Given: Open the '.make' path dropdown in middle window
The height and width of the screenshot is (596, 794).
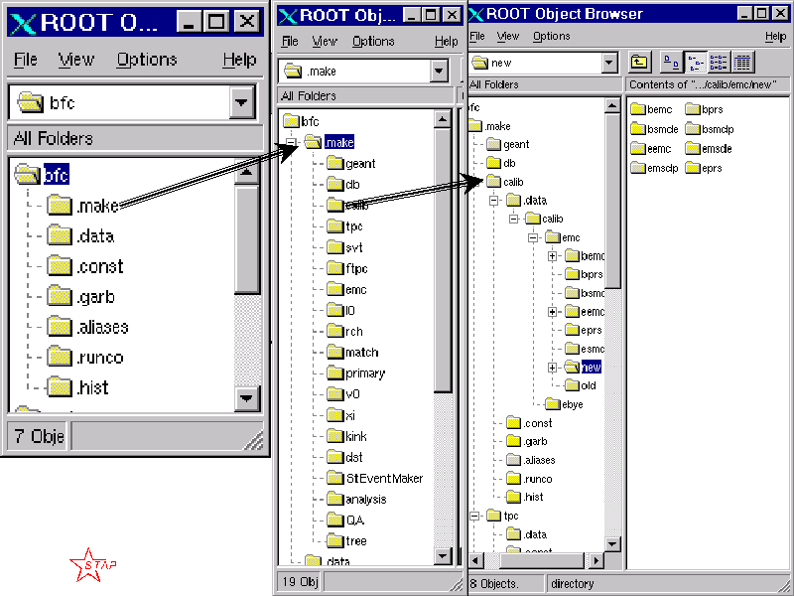Looking at the screenshot, I should [439, 71].
